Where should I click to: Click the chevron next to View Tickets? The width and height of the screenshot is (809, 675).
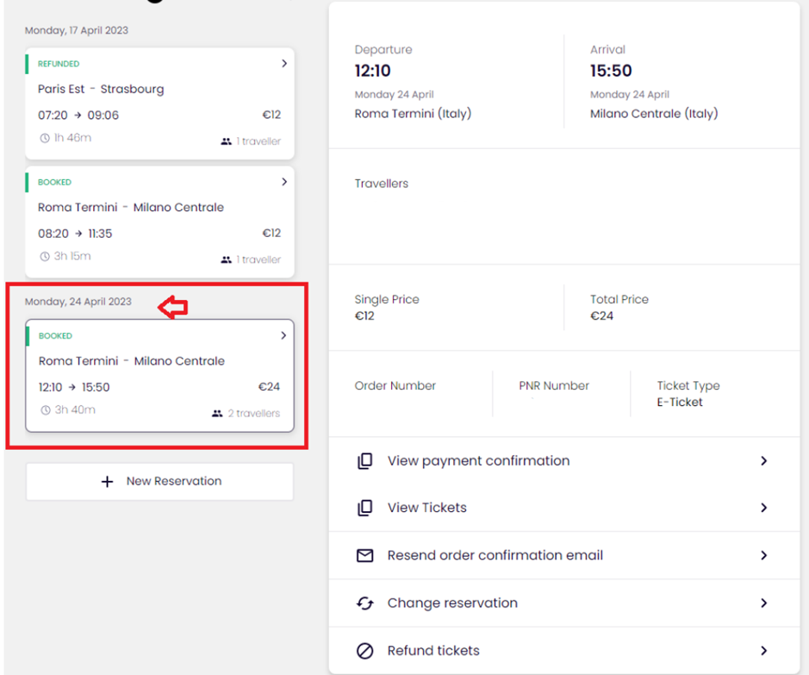[x=764, y=508]
